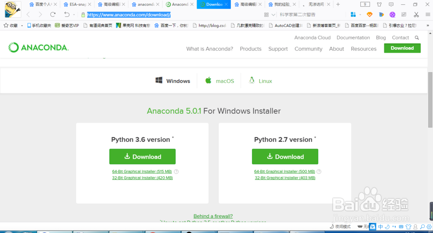Screen dimensions: 433x233
Task: Click the soft keyboard icon in input method bar
Action: click(x=401, y=227)
